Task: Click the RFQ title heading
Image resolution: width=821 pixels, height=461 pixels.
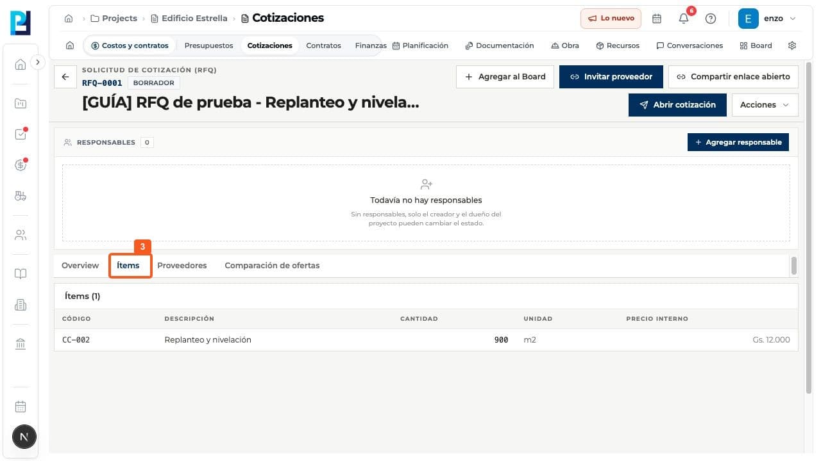Action: tap(251, 102)
